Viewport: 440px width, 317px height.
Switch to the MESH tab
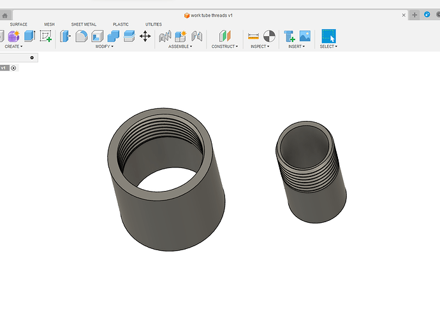point(49,24)
